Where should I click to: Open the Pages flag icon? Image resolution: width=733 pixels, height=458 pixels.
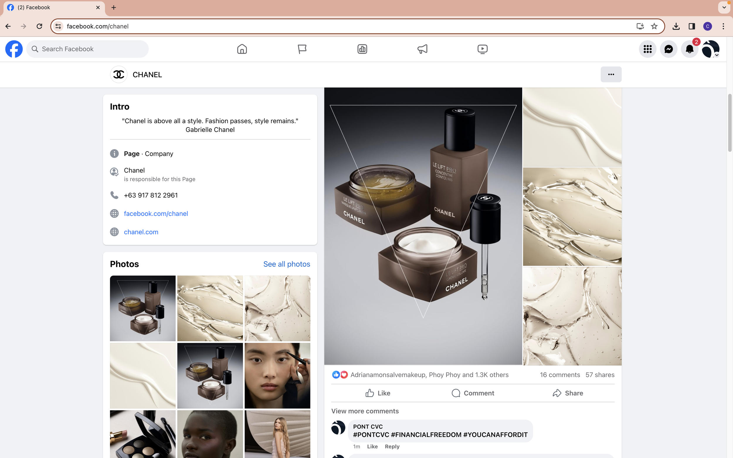tap(302, 49)
